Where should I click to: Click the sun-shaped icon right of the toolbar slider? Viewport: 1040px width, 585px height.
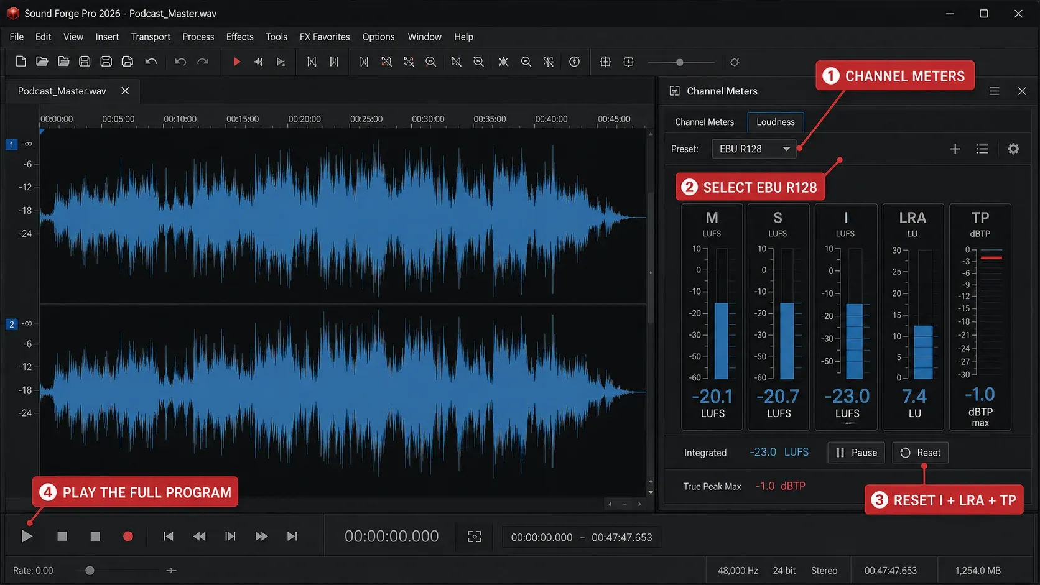click(x=735, y=62)
